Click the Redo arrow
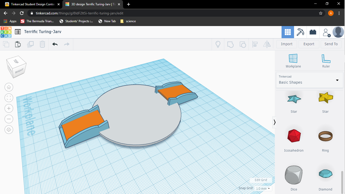 pos(67,44)
